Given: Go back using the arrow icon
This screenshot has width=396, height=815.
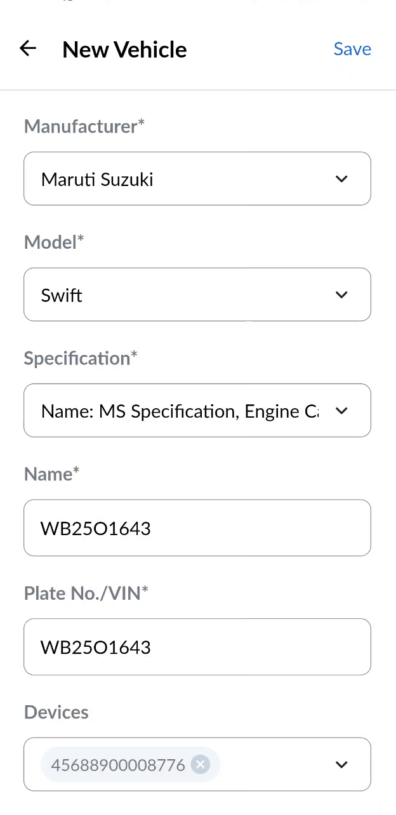Looking at the screenshot, I should (28, 49).
